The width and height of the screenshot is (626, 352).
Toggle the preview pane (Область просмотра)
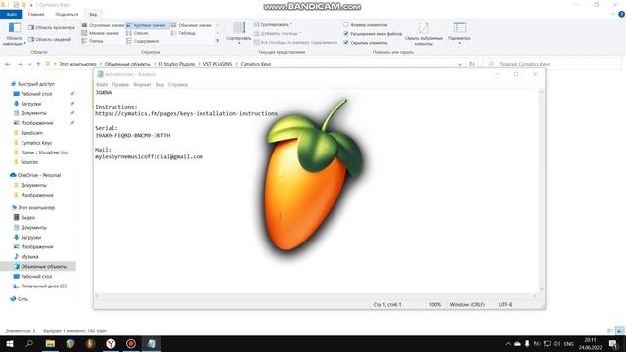52,28
